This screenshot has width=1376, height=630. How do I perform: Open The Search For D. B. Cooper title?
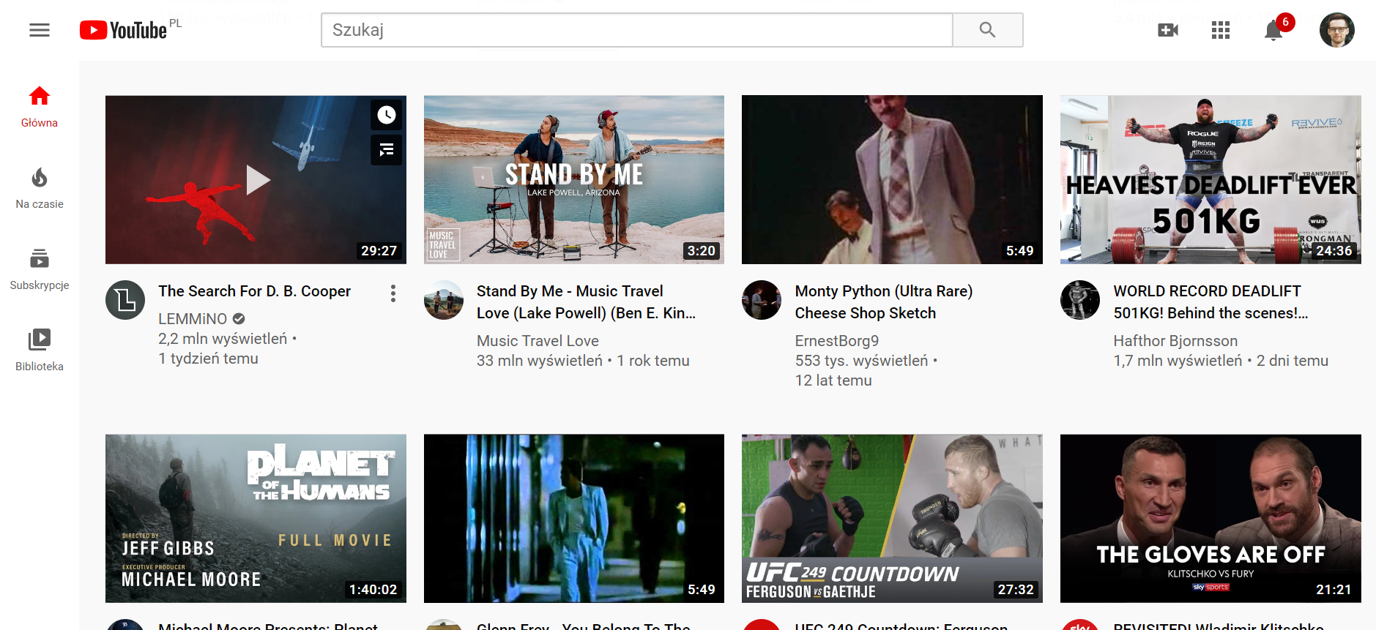(x=255, y=291)
